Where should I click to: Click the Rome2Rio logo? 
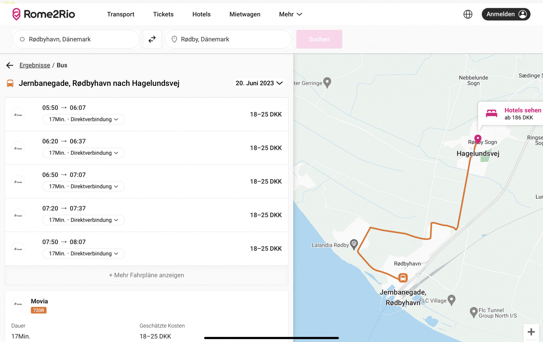tap(43, 14)
